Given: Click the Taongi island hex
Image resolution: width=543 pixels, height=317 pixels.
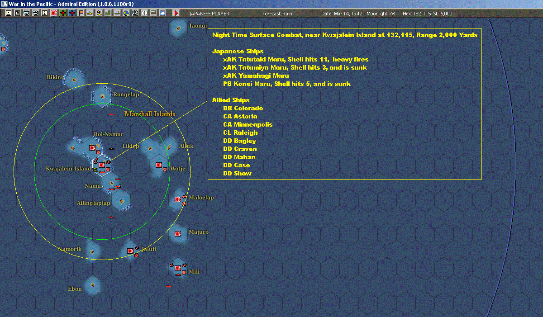Looking at the screenshot, I should (179, 28).
